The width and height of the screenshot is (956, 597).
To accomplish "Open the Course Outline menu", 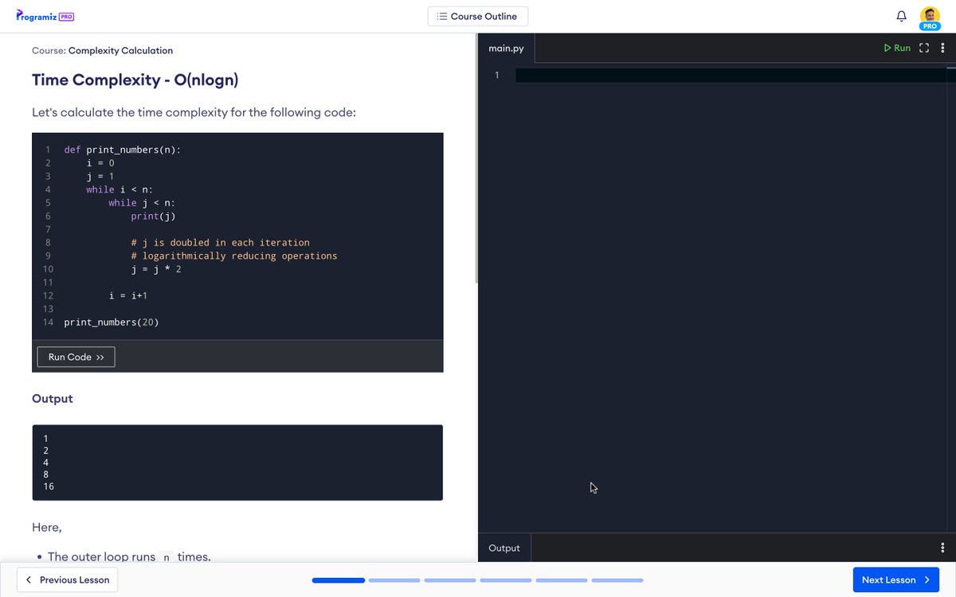I will tap(478, 16).
